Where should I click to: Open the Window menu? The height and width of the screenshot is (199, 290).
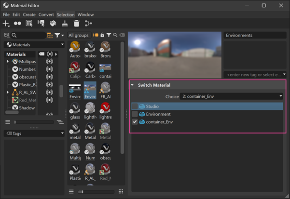pyautogui.click(x=85, y=14)
